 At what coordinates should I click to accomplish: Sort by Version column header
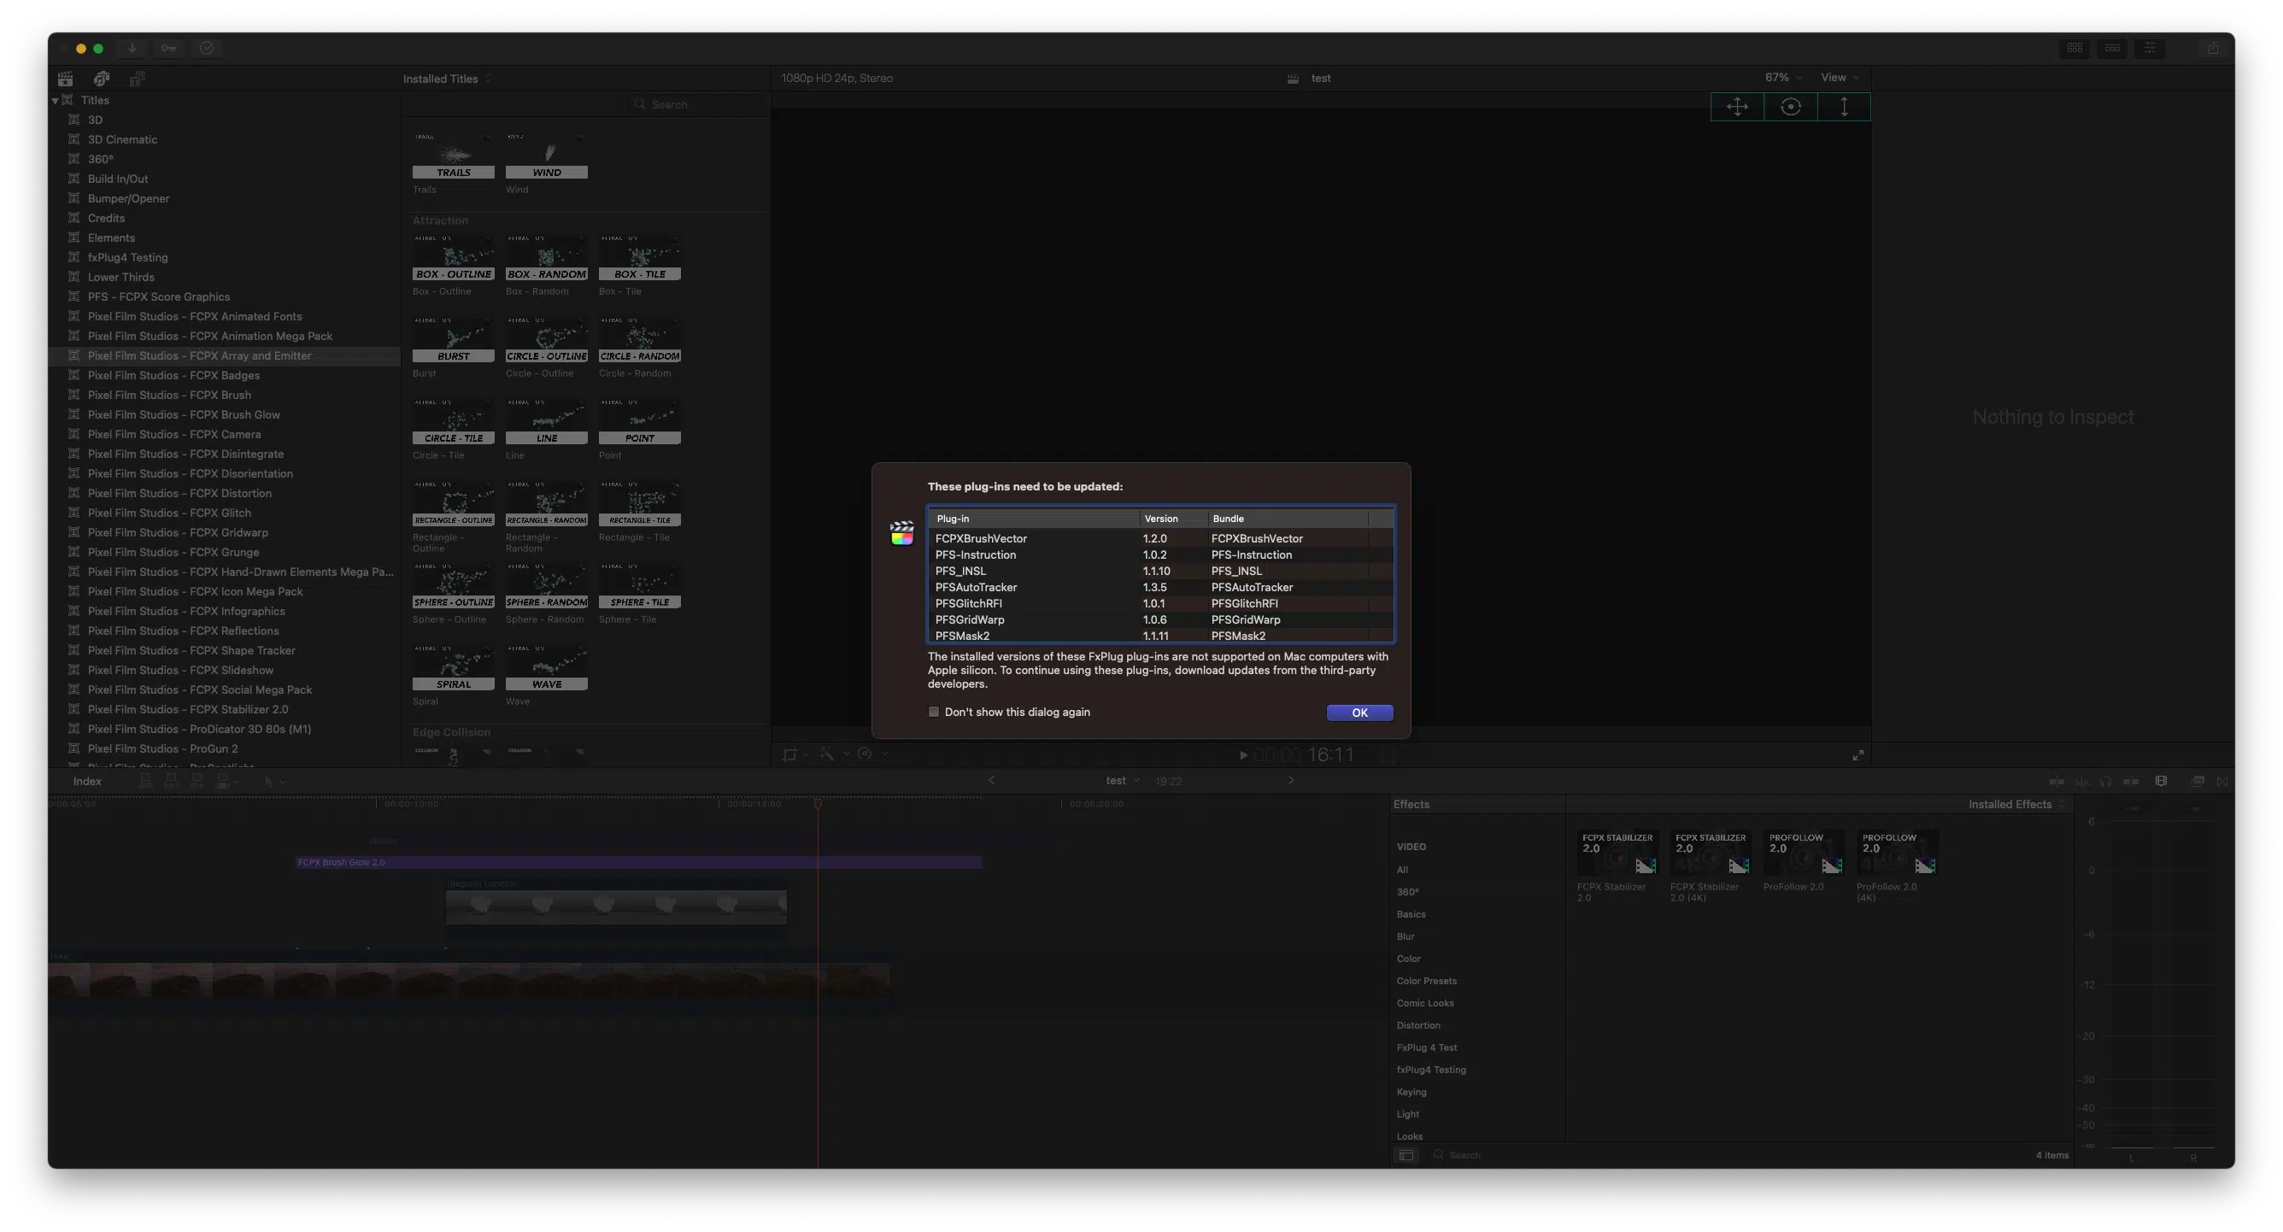[1173, 519]
